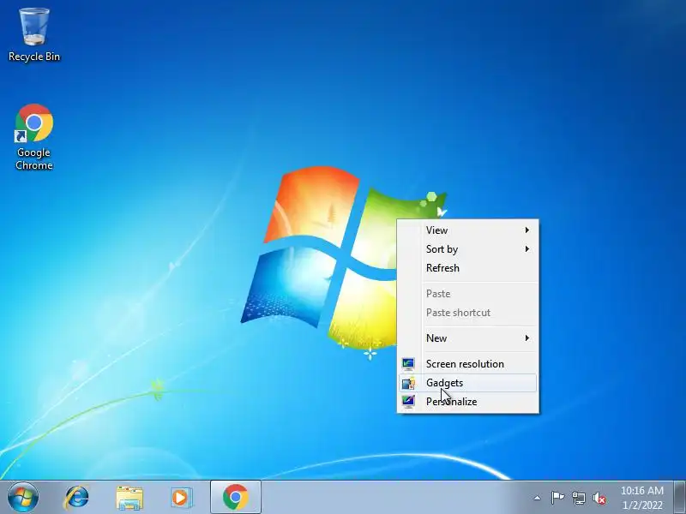
Task: Open the network status tray icon
Action: coord(578,498)
